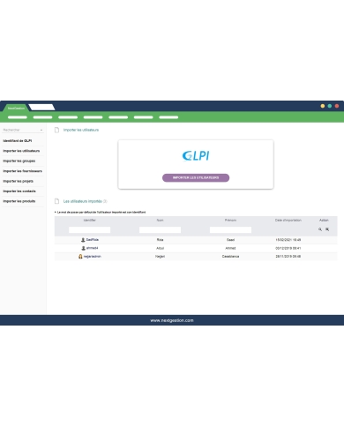Click the Ahmed first-name cell
The height and width of the screenshot is (427, 344).
coord(230,248)
